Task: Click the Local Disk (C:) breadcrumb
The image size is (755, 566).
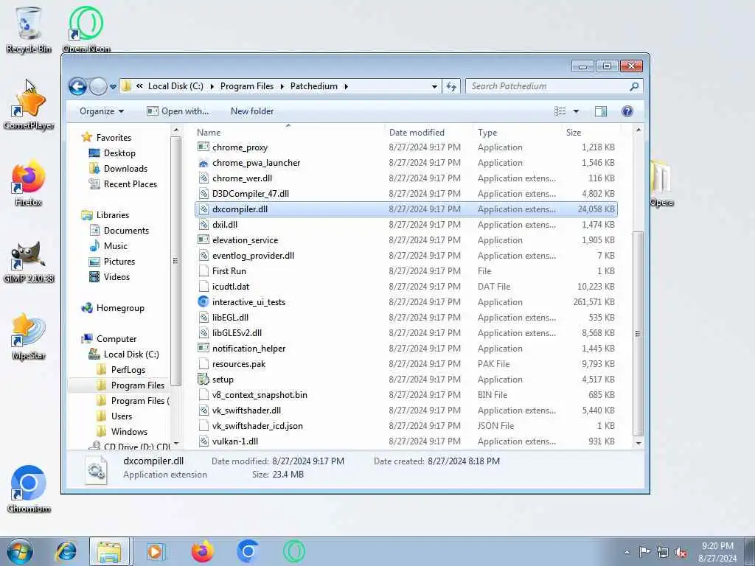Action: pos(175,87)
